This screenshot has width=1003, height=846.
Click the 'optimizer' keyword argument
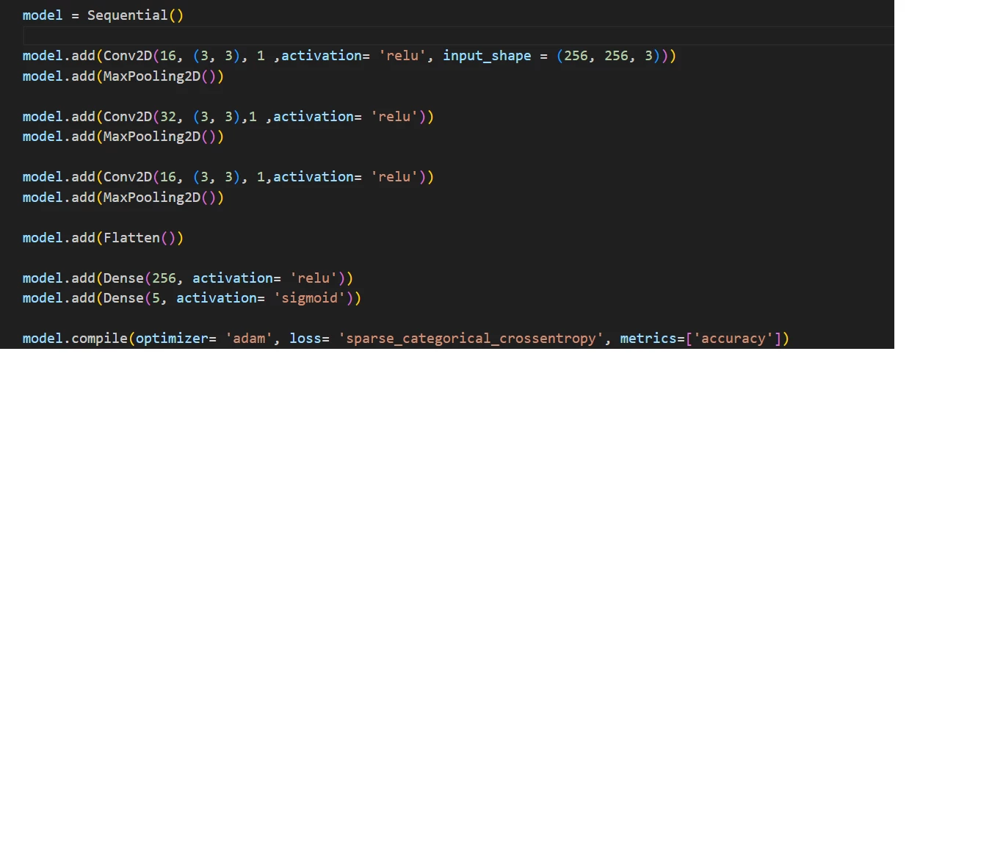(172, 339)
